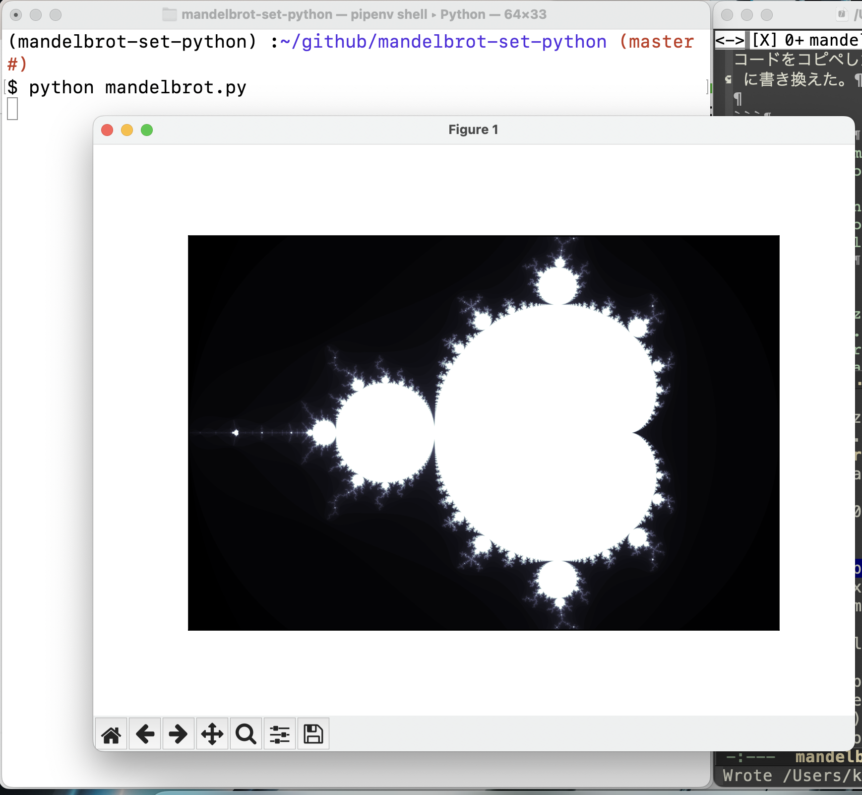Click the terminal command 'python mandelbrot.py'
Viewport: 862px width, 795px height.
(137, 87)
